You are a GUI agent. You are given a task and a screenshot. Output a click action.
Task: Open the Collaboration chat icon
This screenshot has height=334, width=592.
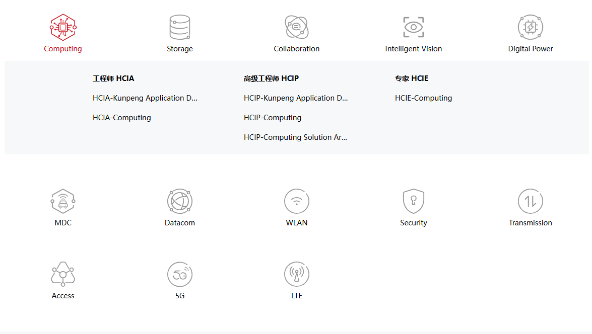click(297, 27)
